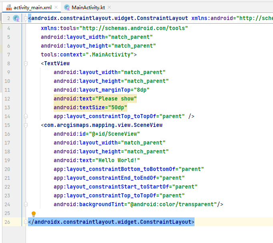Click layout_width attribute on line 5
273x243 pixels.
73,37
